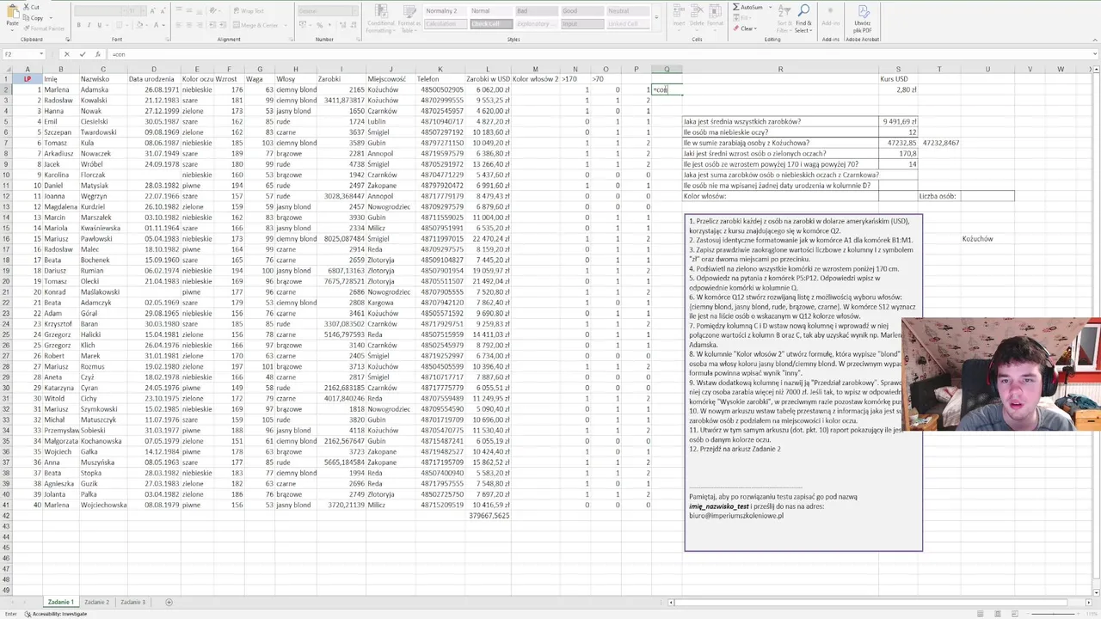Screen dimensions: 1101x619
Task: Click the Select All corner triangle
Action: pos(6,69)
